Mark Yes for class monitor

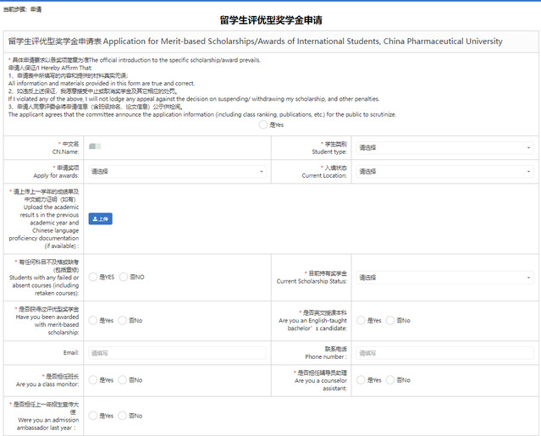click(93, 380)
